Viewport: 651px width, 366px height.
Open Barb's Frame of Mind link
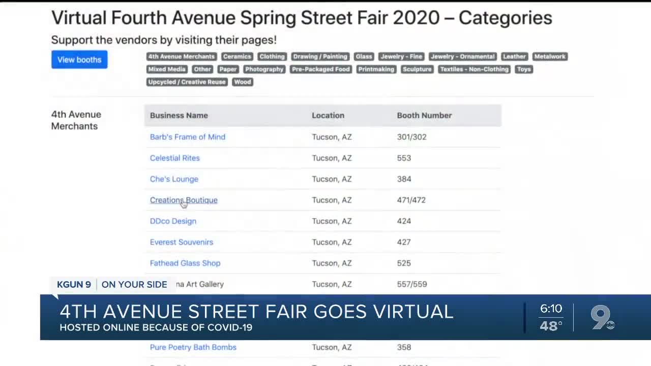pyautogui.click(x=188, y=137)
